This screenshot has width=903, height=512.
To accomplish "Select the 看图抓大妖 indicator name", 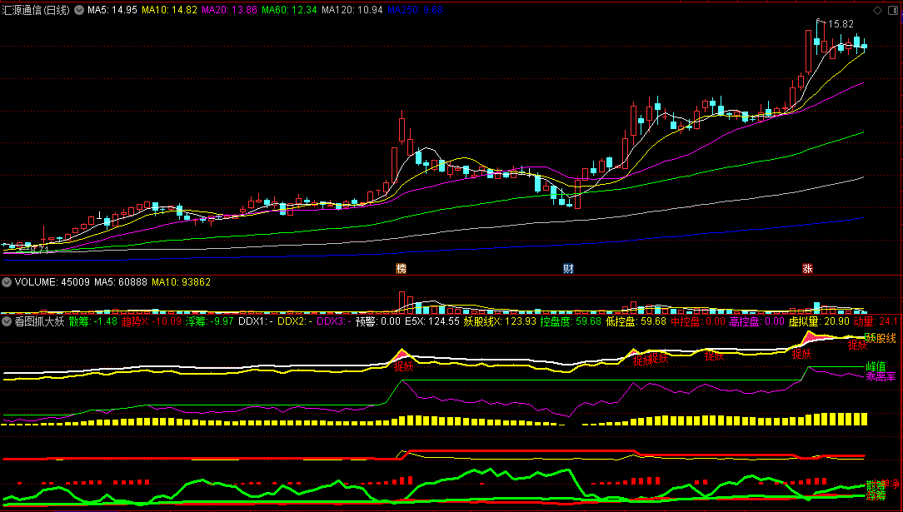I will [39, 321].
